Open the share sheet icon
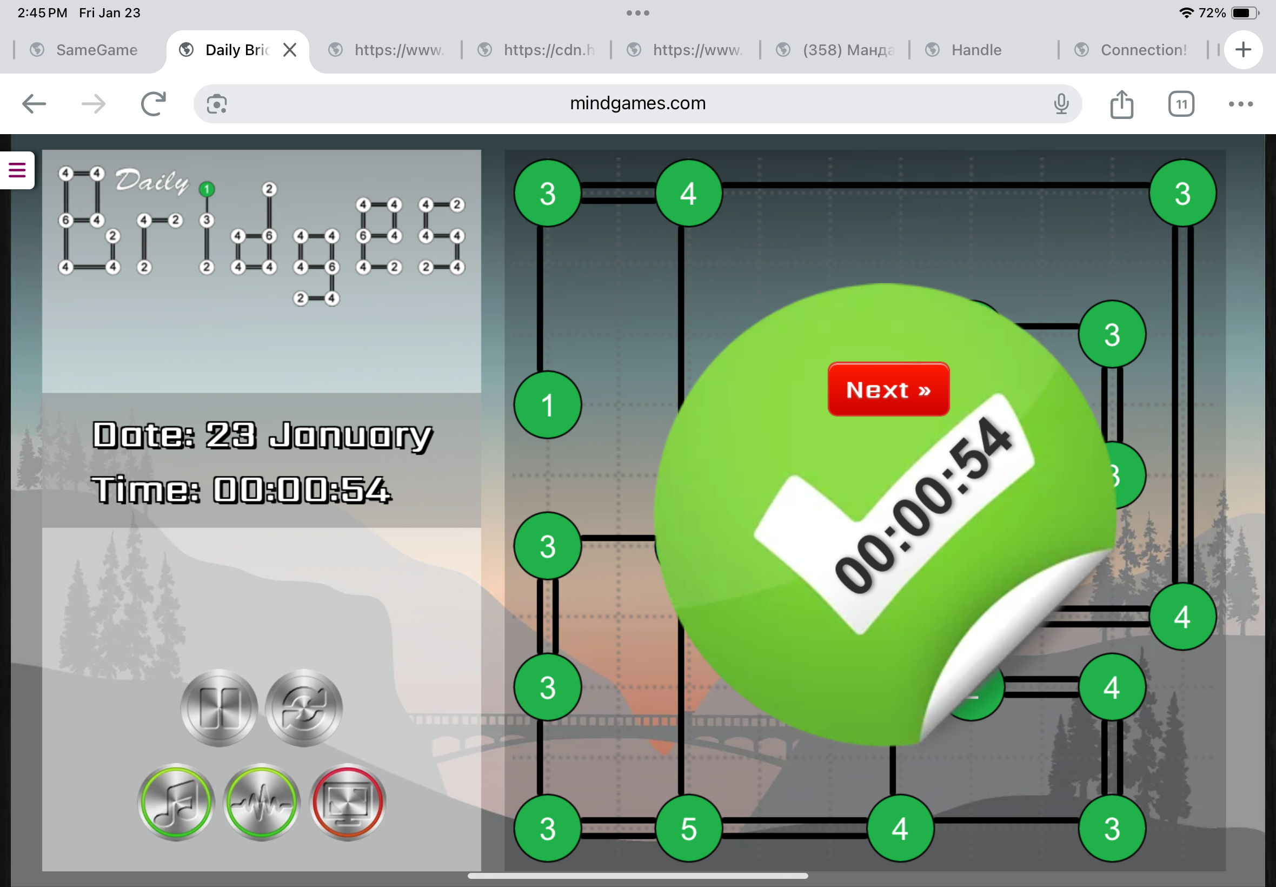1276x887 pixels. (x=1121, y=104)
